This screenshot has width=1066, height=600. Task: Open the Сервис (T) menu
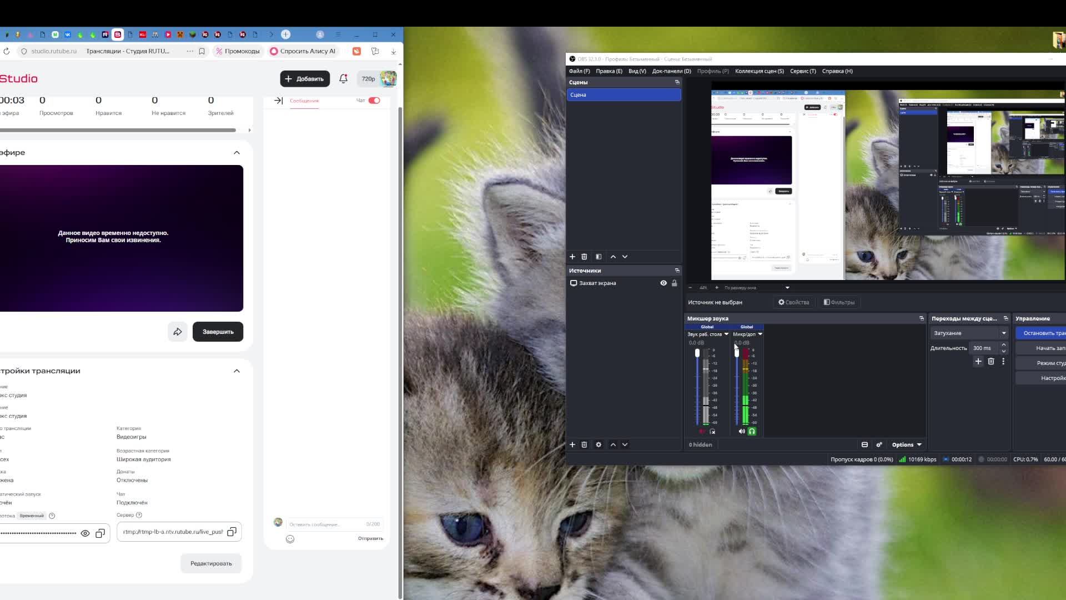803,71
